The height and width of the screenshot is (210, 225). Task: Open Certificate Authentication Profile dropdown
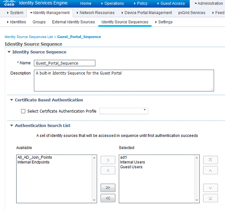(x=124, y=111)
